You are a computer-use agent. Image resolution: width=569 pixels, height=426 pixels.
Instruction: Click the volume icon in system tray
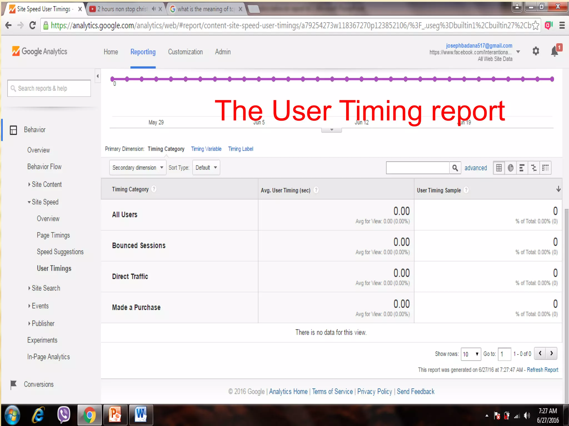click(527, 415)
